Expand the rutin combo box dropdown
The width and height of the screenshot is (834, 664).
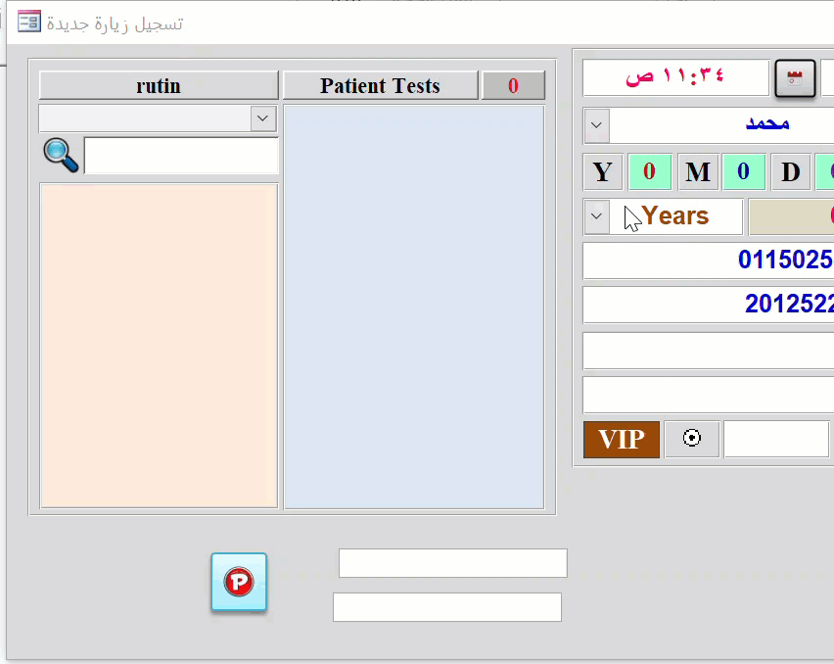coord(262,119)
